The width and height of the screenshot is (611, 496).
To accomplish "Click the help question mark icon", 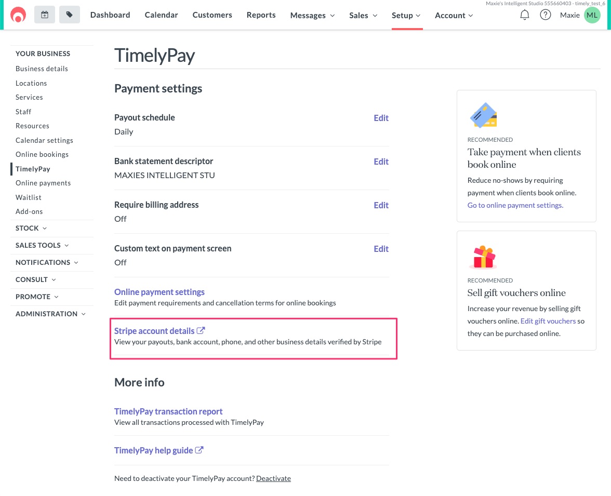I will [545, 15].
